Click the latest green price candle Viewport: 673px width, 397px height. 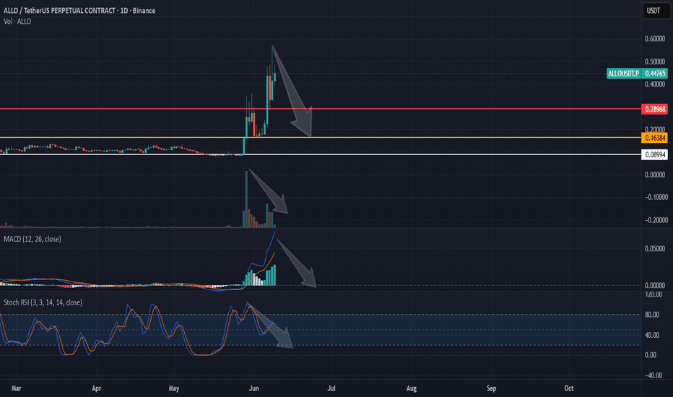pyautogui.click(x=274, y=77)
